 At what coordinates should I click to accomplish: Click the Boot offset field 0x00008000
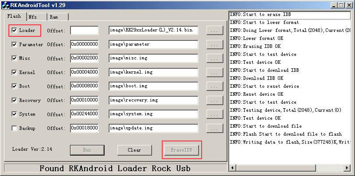(x=85, y=86)
